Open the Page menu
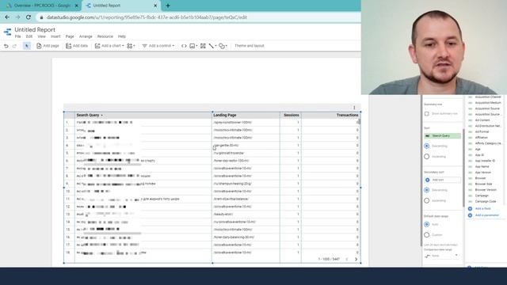The height and width of the screenshot is (285, 507). 70,36
